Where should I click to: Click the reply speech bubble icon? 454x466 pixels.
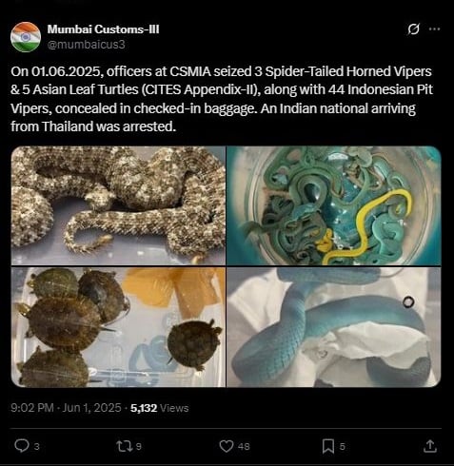[x=22, y=446]
